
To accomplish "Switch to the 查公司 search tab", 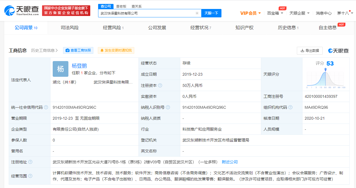I will click(x=106, y=6).
